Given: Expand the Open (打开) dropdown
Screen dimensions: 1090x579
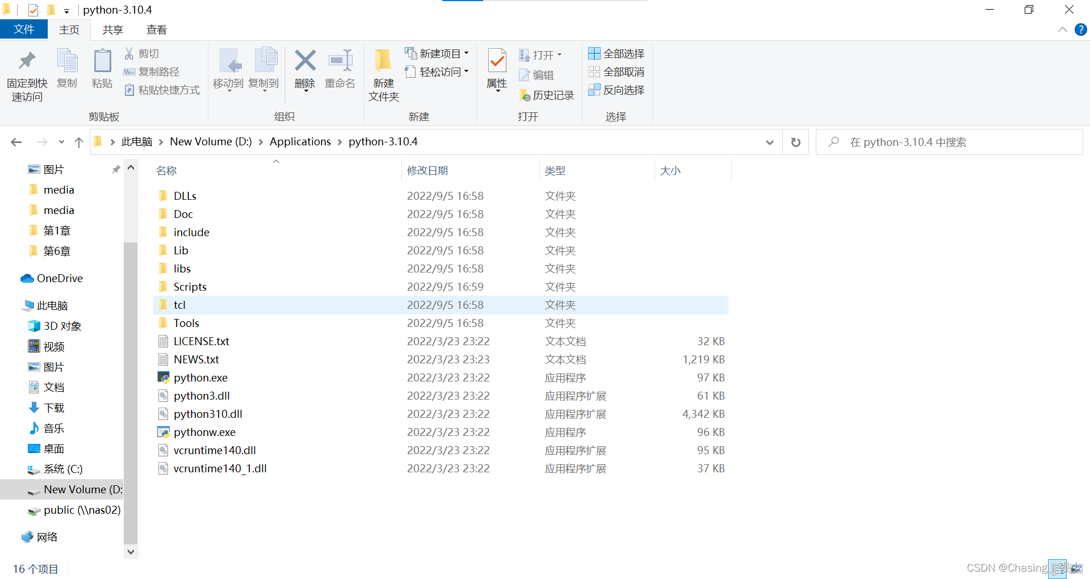Looking at the screenshot, I should pos(559,55).
